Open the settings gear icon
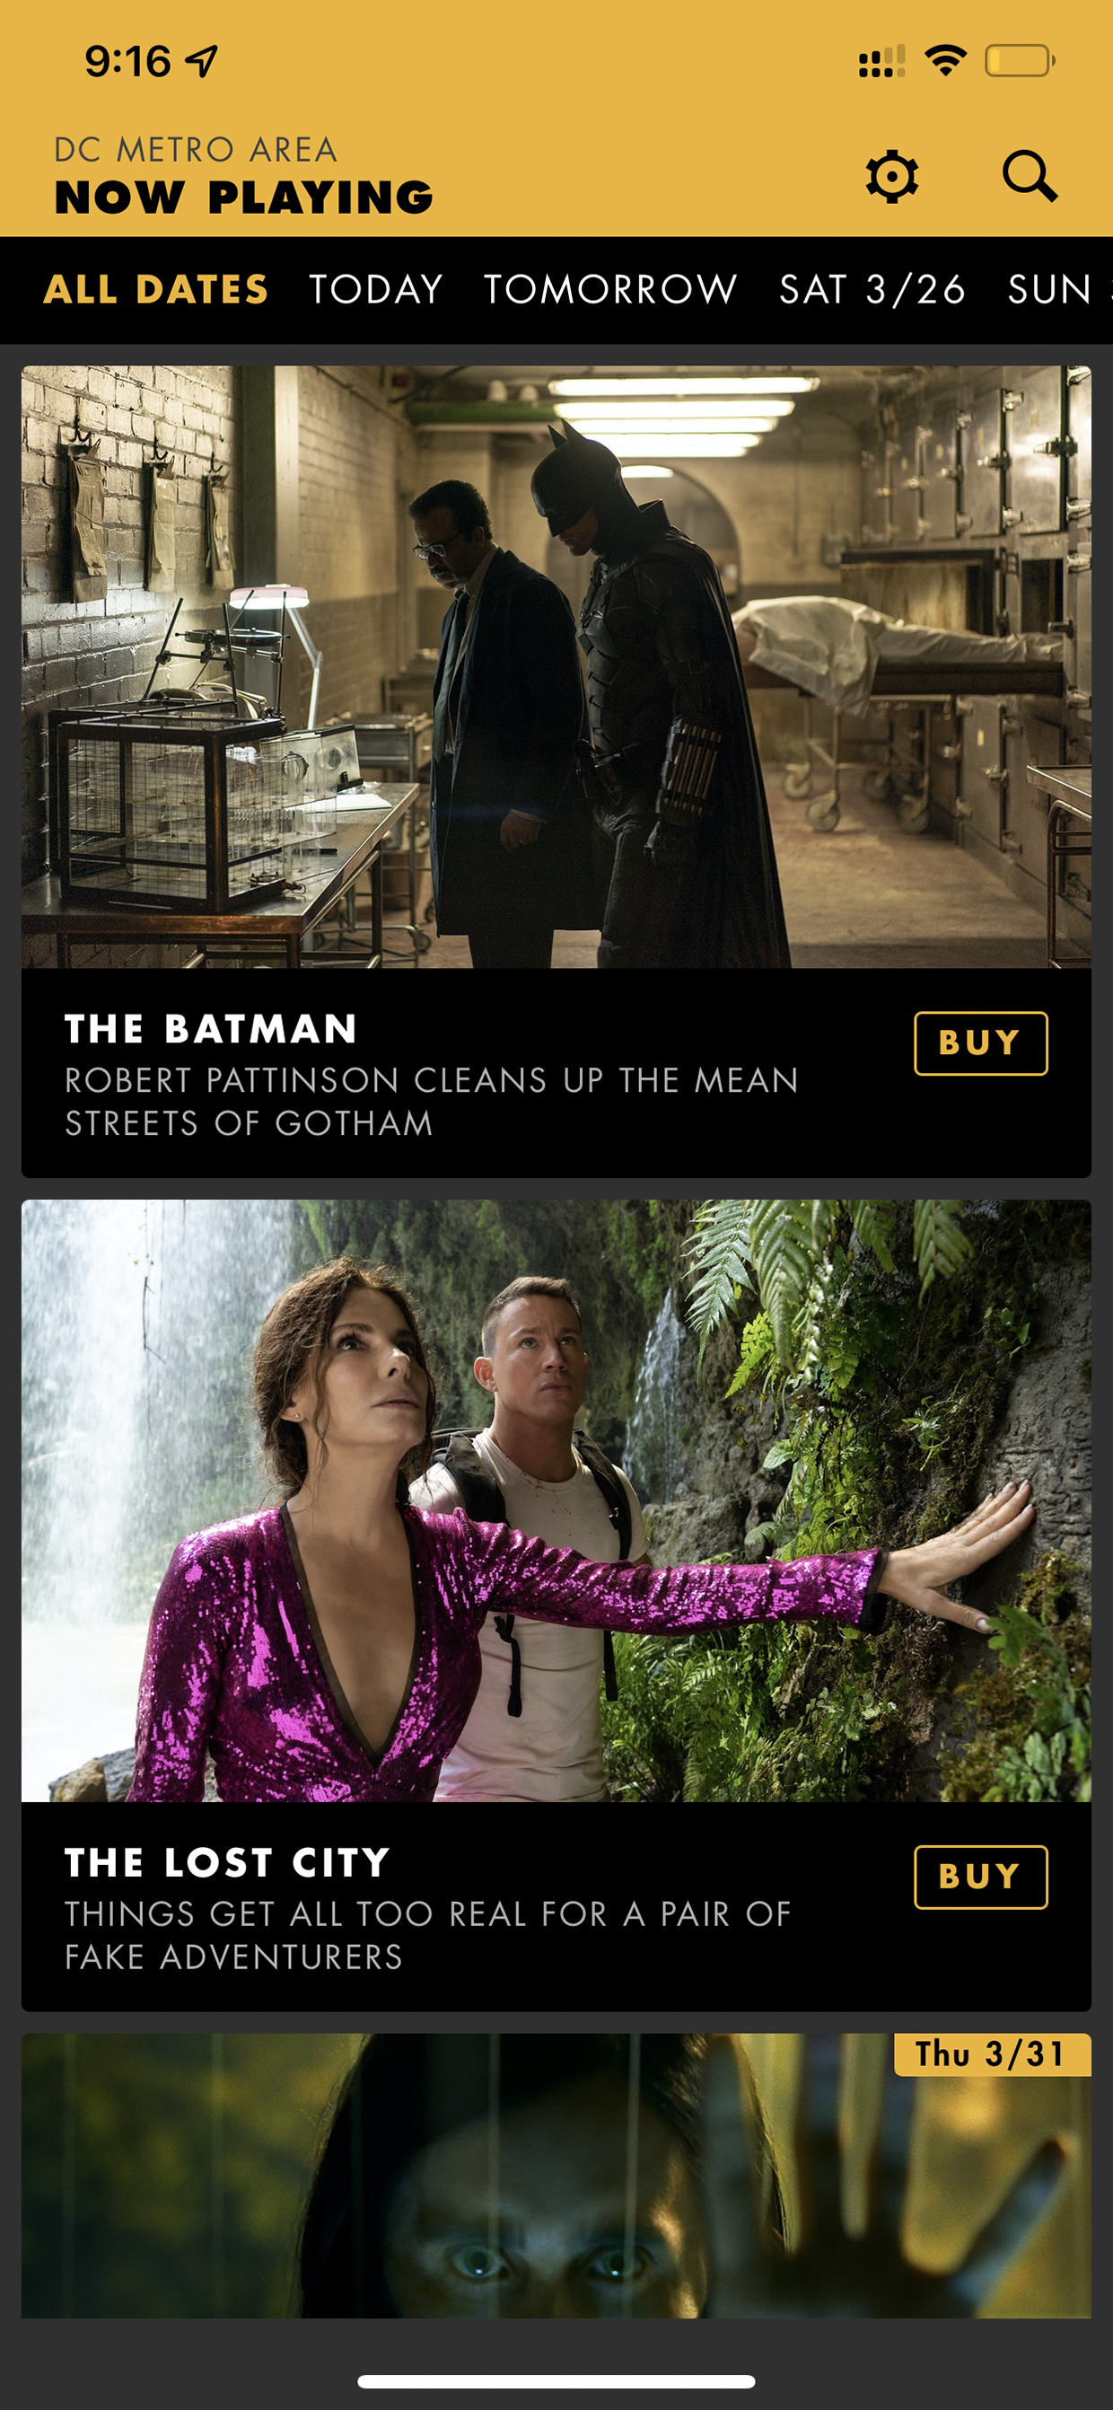This screenshot has height=2410, width=1113. [x=891, y=176]
